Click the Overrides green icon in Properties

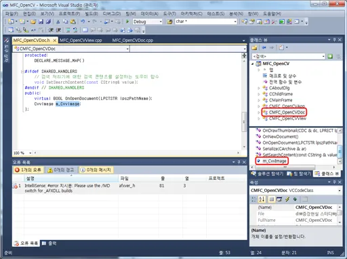point(295,199)
